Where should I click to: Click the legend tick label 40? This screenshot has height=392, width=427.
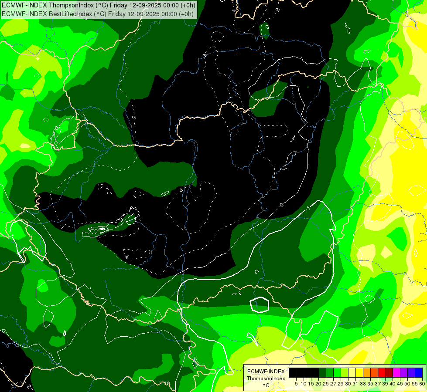(393, 384)
